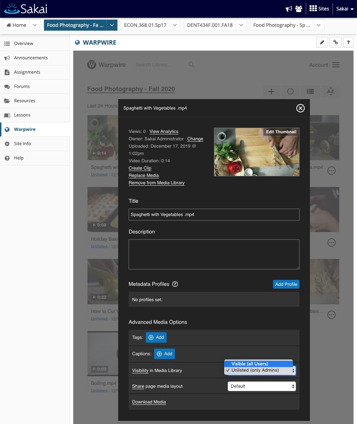This screenshot has width=357, height=424.
Task: Click the Sakai logo
Action: click(x=26, y=9)
